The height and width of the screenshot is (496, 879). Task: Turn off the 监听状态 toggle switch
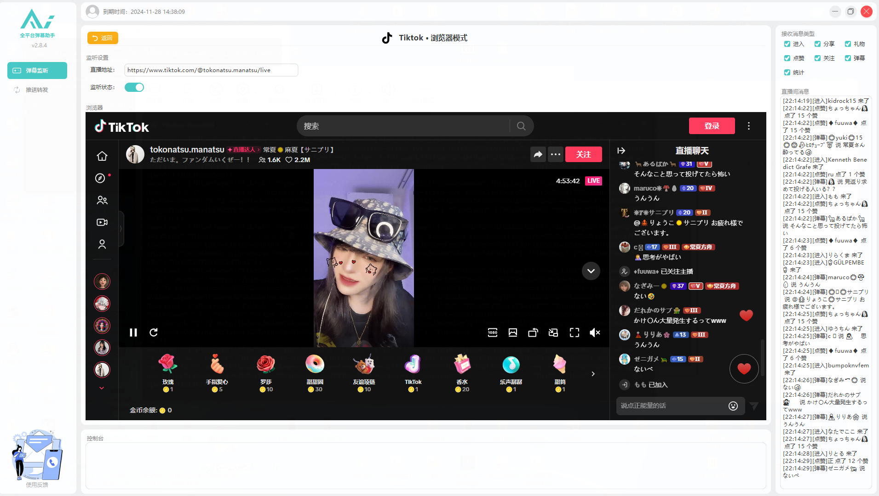134,87
